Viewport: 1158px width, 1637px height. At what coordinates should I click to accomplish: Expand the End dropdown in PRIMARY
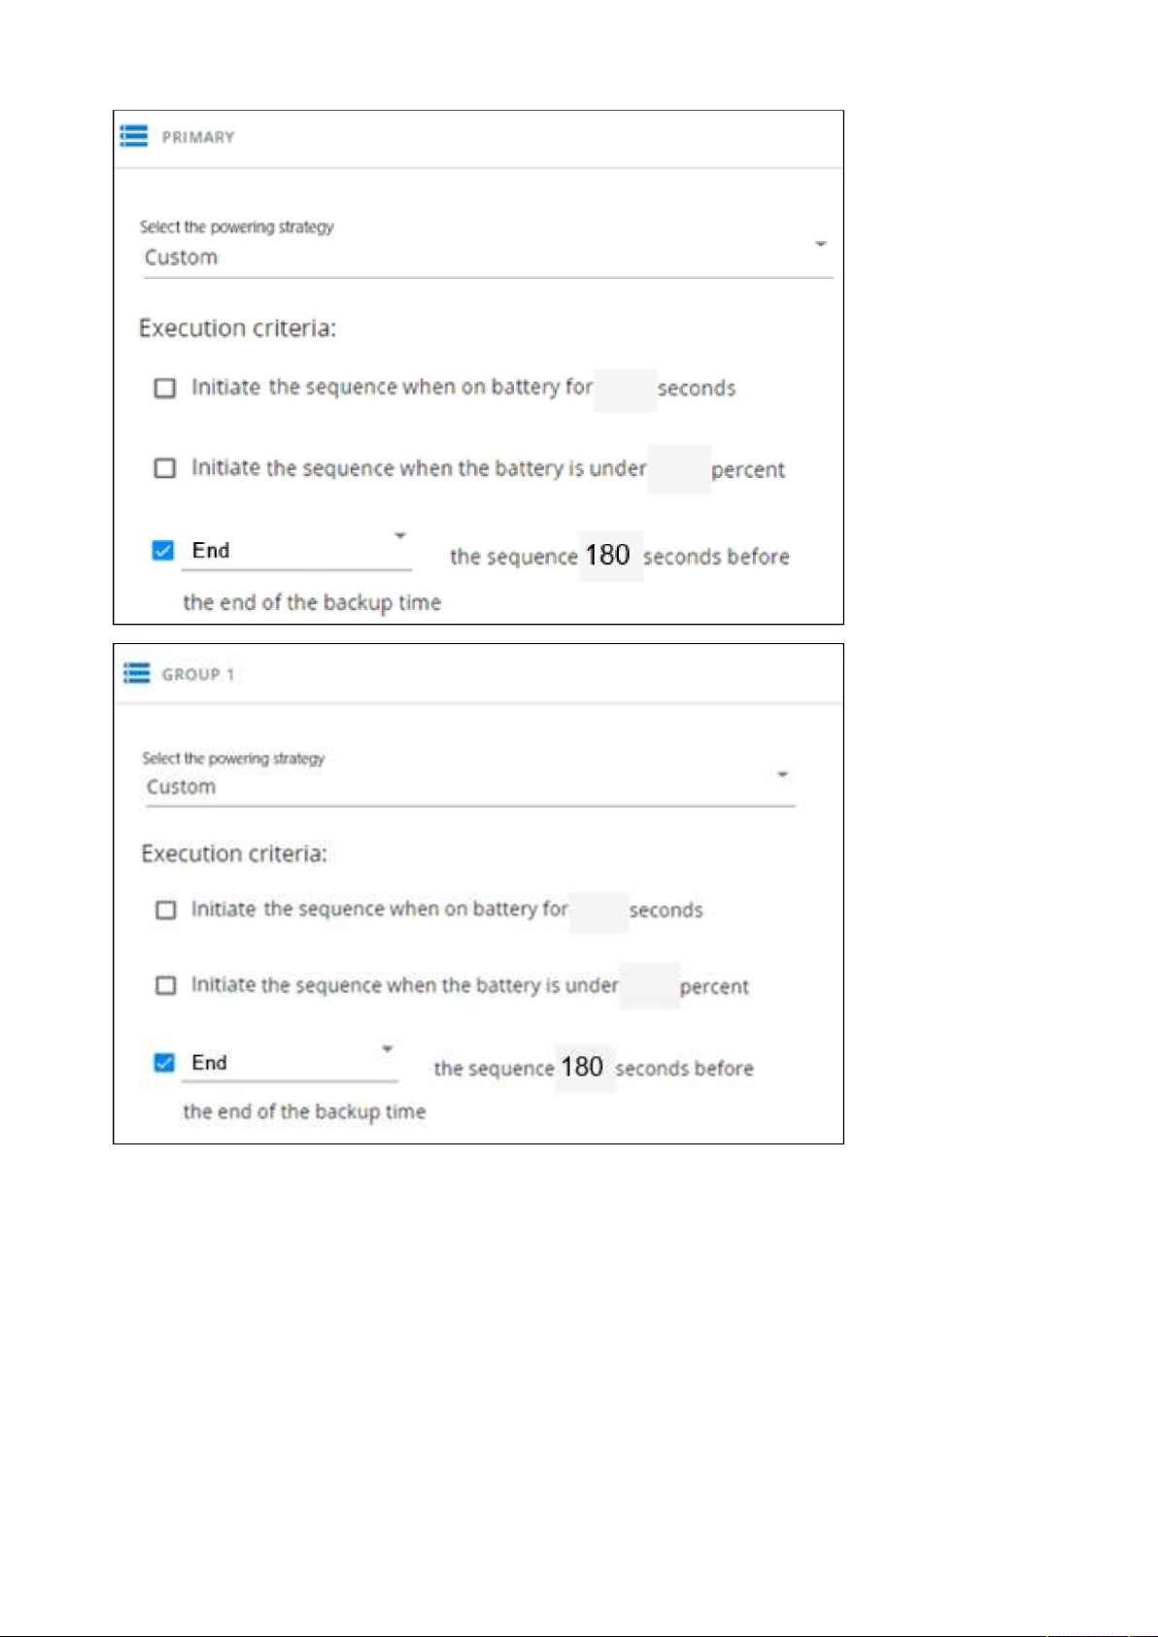pyautogui.click(x=297, y=551)
